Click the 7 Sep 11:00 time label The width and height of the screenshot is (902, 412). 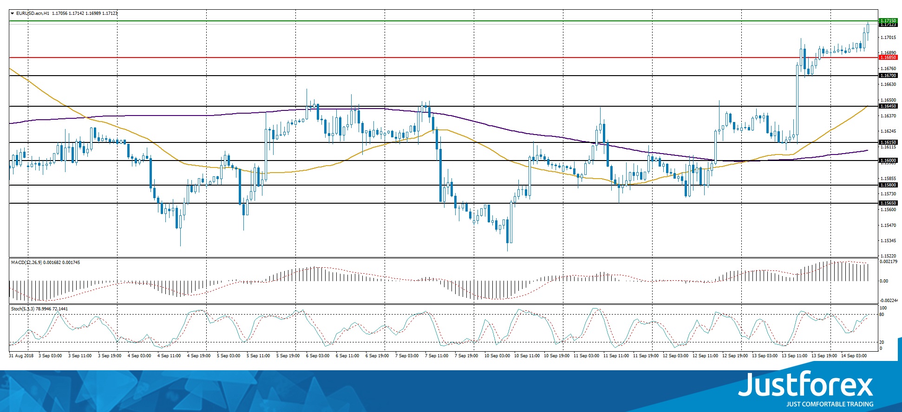point(437,356)
